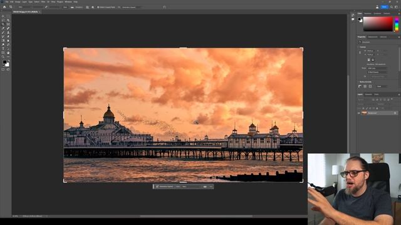
Task: Select the Zoom tool
Action: 3,57
